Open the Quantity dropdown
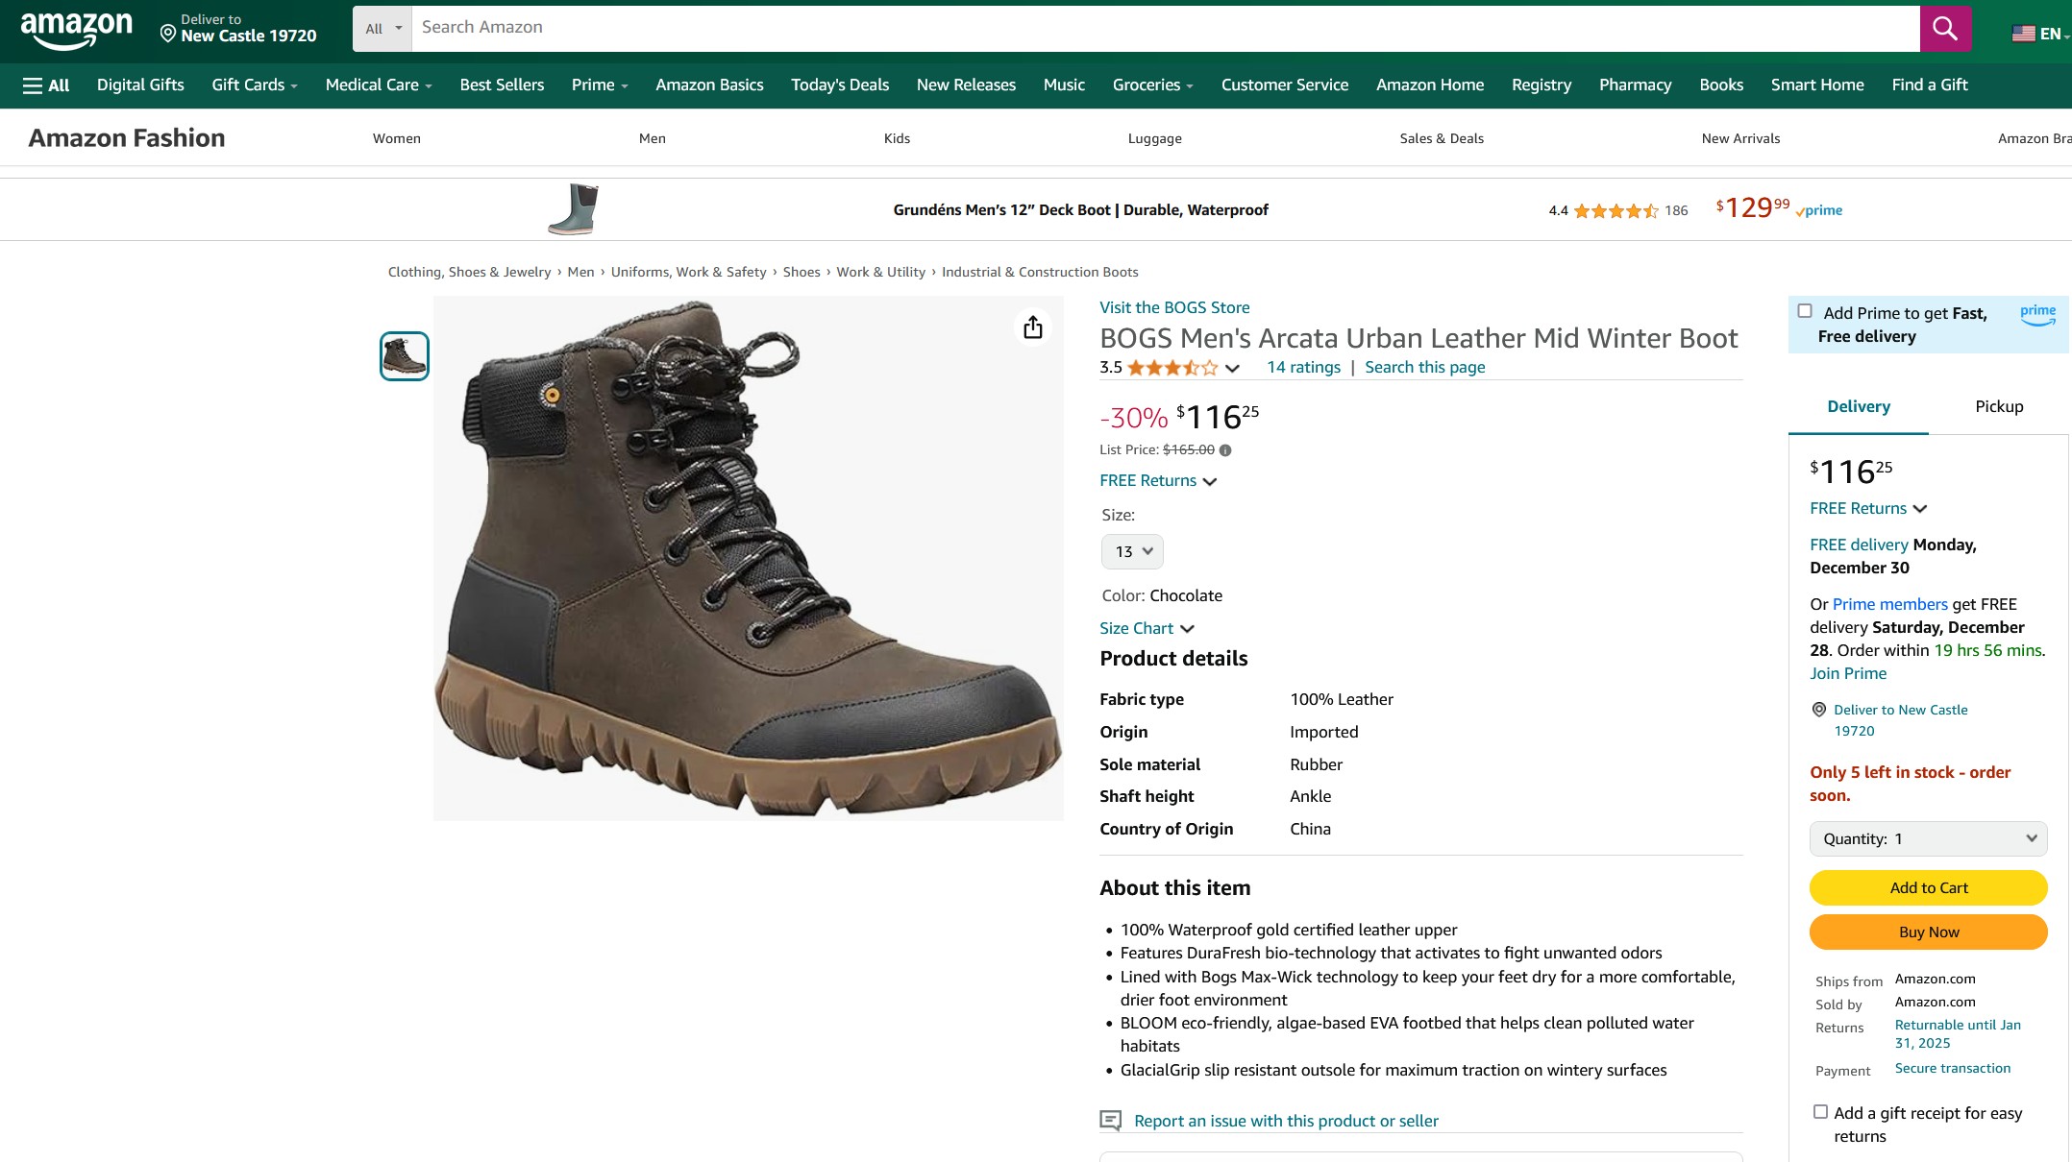The height and width of the screenshot is (1162, 2072). pos(1928,839)
